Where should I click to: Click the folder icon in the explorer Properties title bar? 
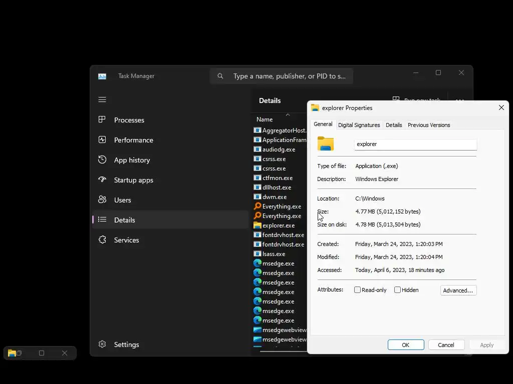(315, 108)
